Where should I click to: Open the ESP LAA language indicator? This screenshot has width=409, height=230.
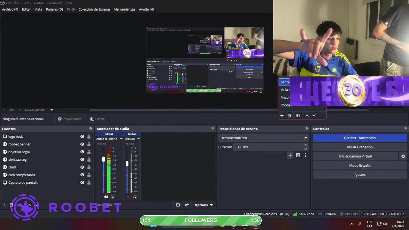(369, 224)
